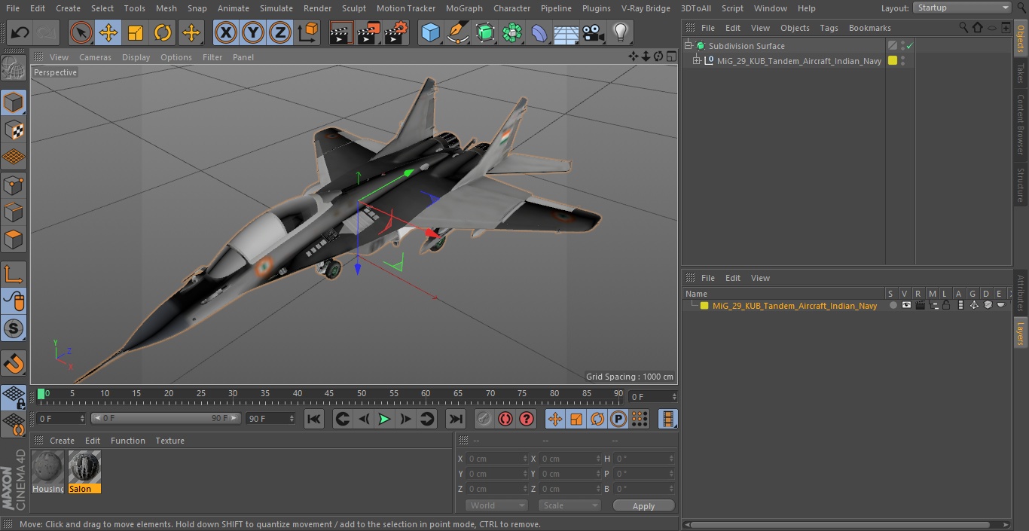Click yellow swatch in Layers panel

point(704,306)
